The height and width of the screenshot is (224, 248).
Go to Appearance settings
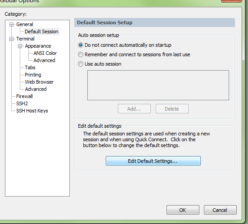[x=38, y=46]
